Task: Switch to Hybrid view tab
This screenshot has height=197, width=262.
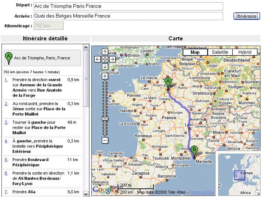Action: coord(245,52)
